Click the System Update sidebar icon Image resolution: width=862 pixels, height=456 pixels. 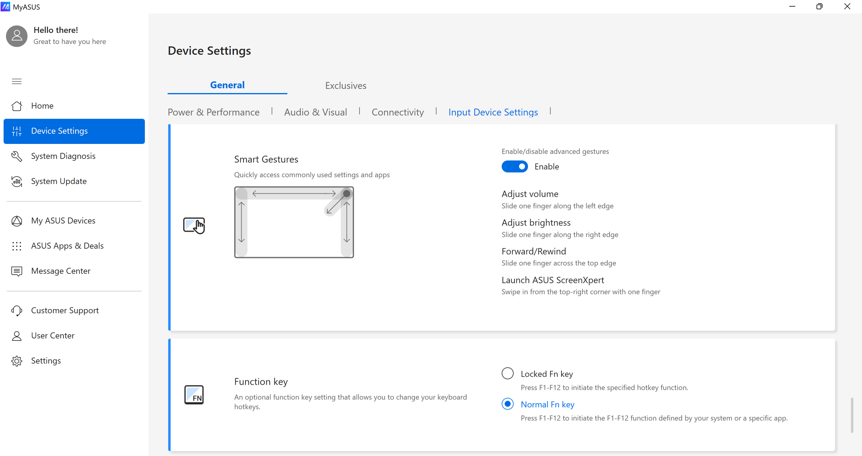16,181
